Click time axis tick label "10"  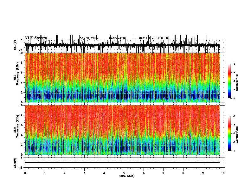[223, 173]
